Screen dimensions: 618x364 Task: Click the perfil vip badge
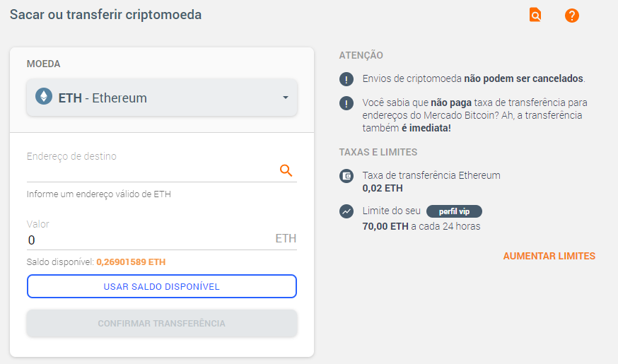point(454,211)
